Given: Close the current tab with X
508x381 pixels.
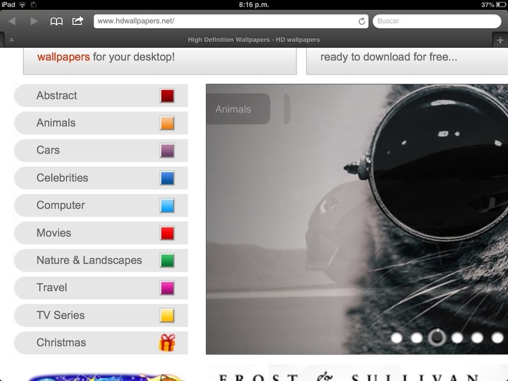Looking at the screenshot, I should click(11, 40).
